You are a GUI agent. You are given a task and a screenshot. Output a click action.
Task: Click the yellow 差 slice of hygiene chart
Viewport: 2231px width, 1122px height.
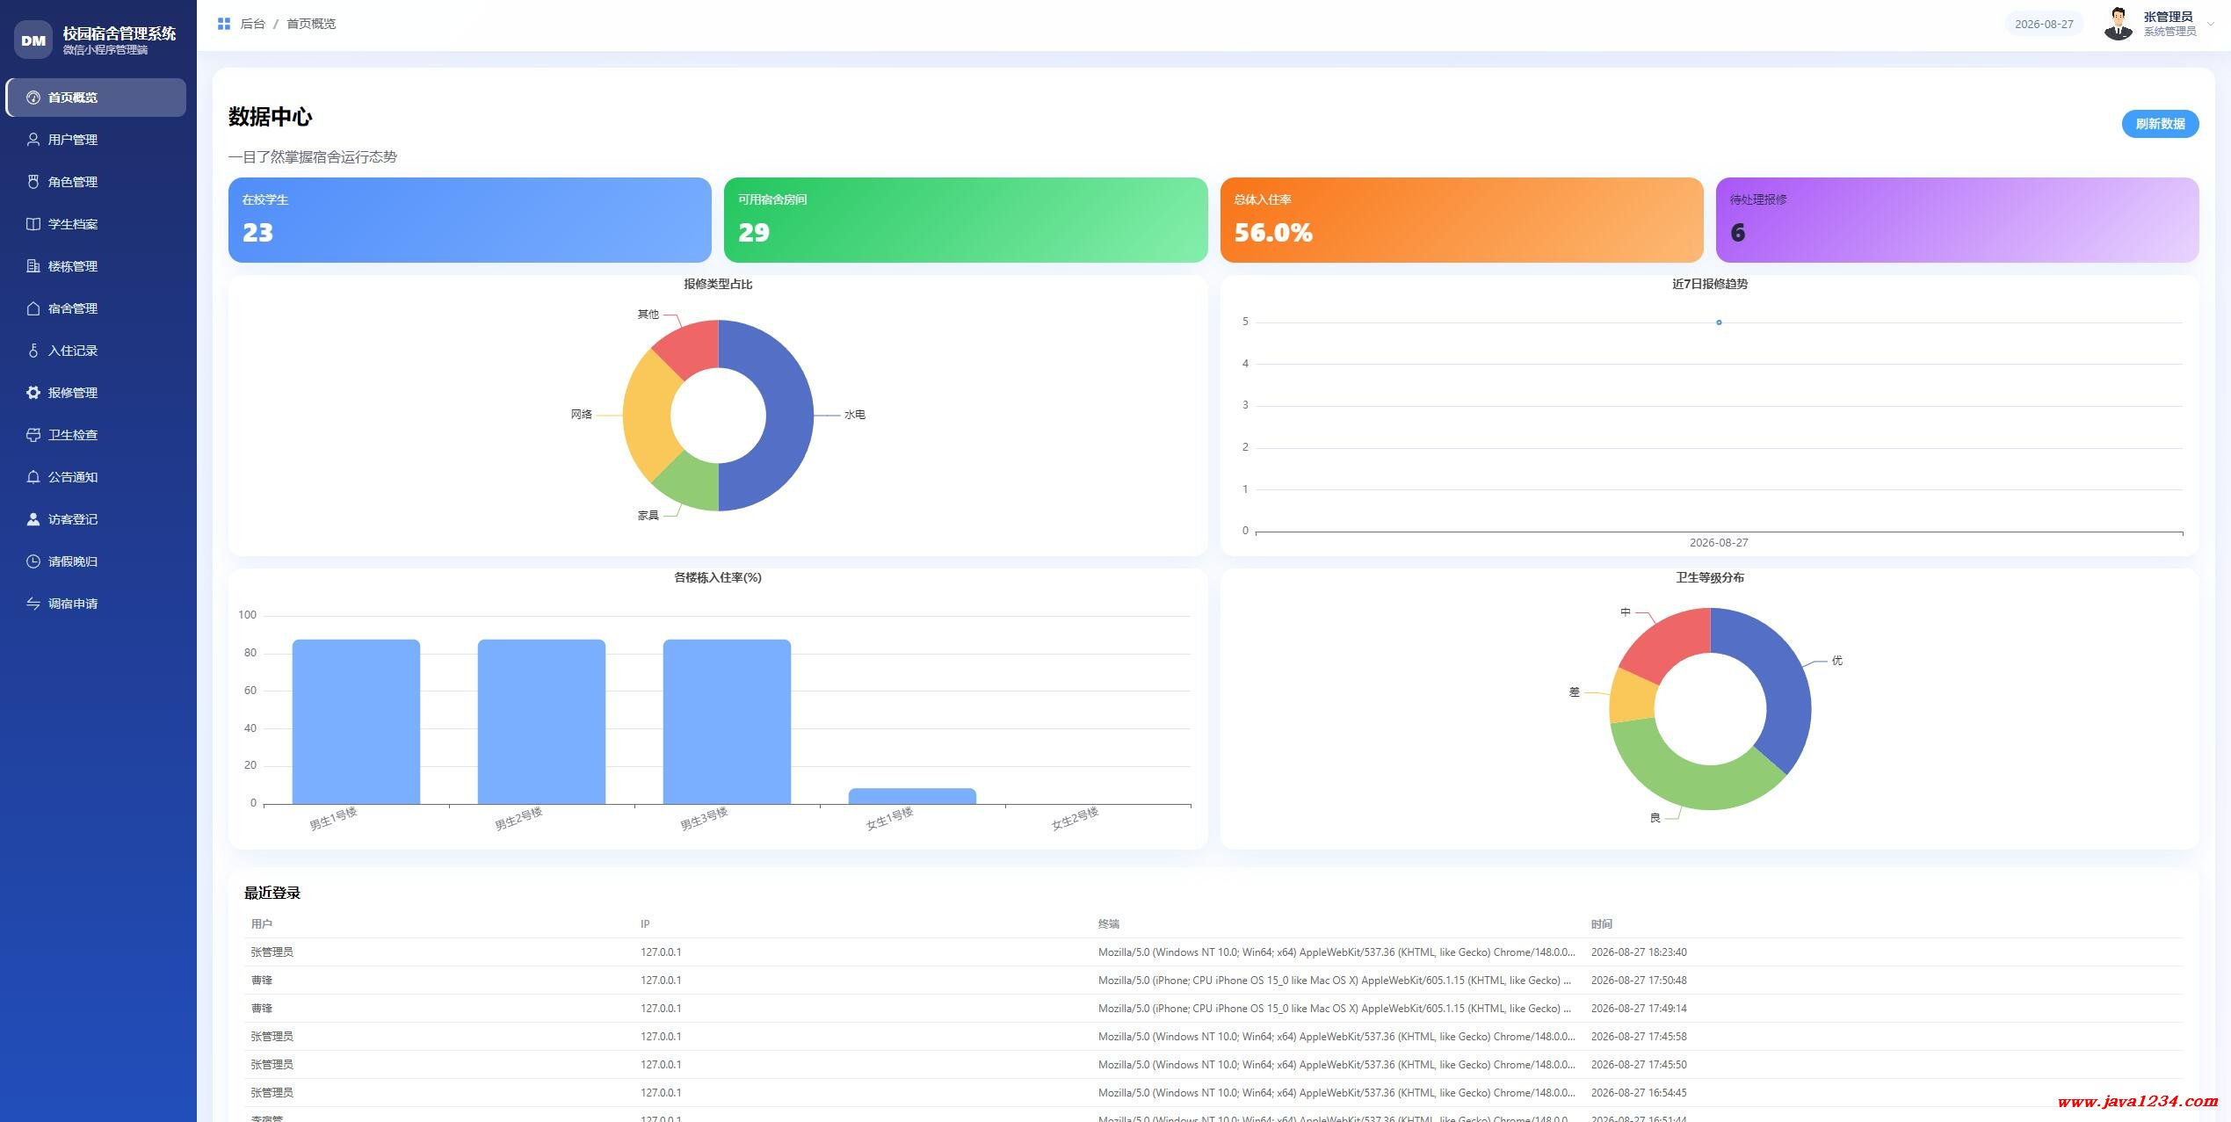coord(1632,696)
